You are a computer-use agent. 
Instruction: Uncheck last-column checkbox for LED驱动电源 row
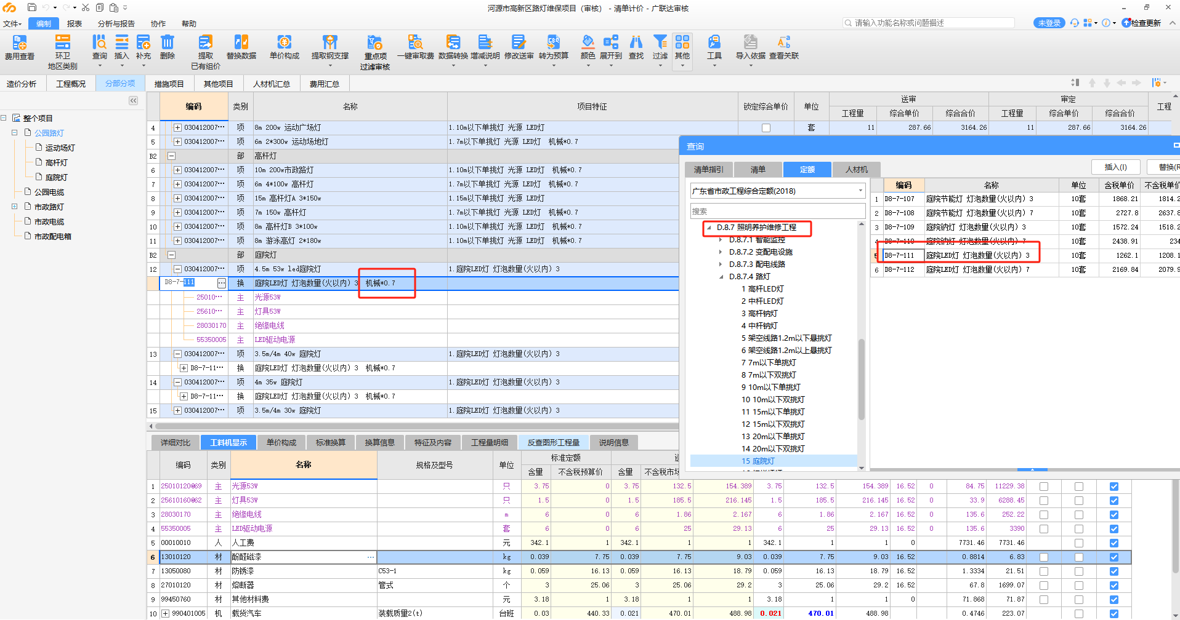coord(1113,529)
